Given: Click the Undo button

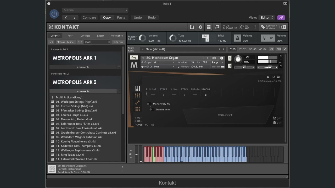Looking at the screenshot, I should tap(138, 17).
